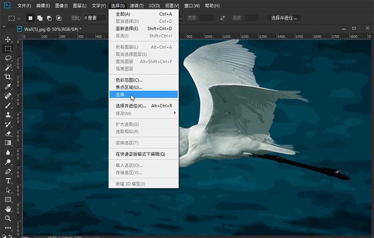Choose Add to Selection mode
374x238 pixels.
click(40, 18)
